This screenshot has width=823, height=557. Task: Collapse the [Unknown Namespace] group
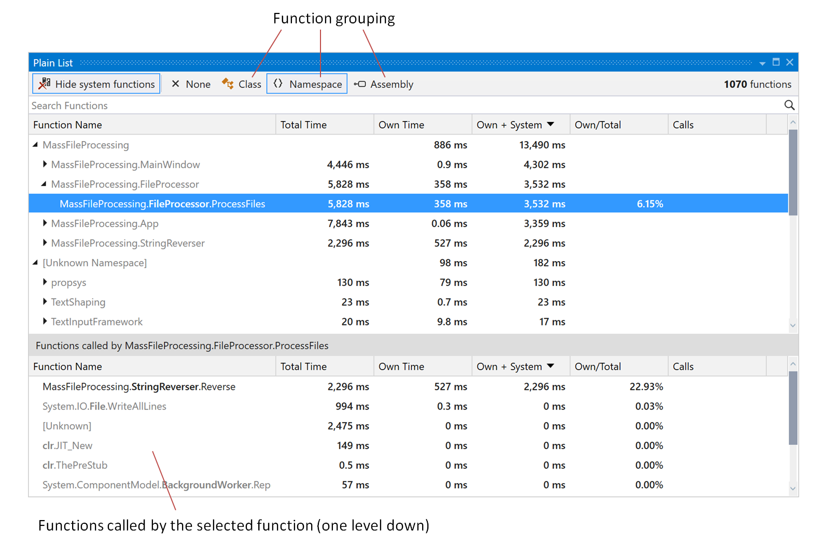[x=35, y=263]
